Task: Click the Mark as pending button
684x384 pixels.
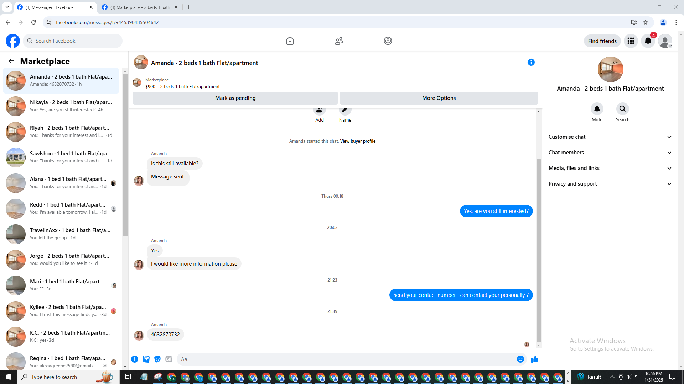Action: (x=235, y=98)
